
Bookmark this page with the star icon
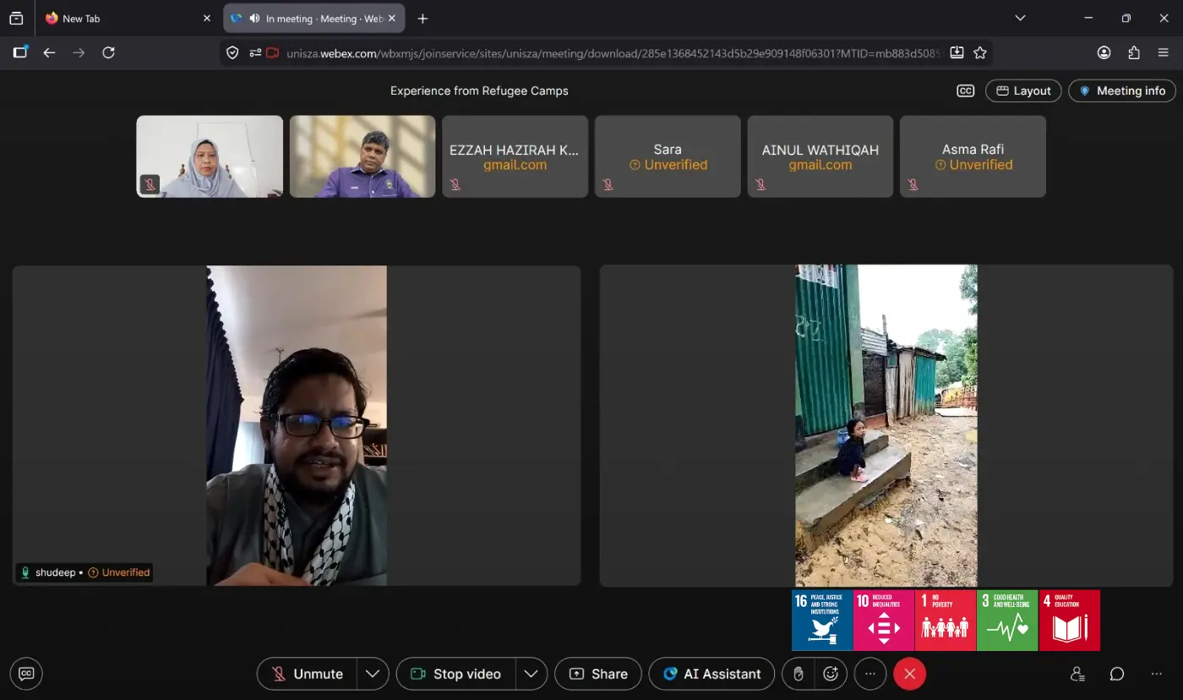click(980, 52)
